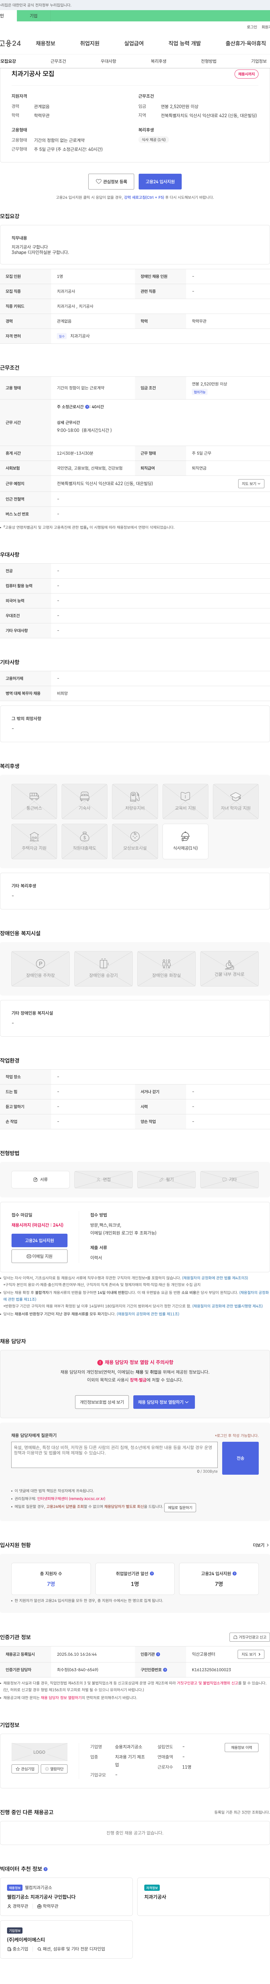
Task: Click the 열람차단 button
Action: [x=54, y=1769]
